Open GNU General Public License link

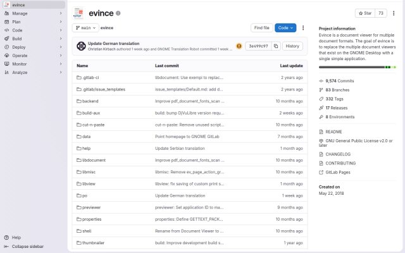[x=356, y=143]
